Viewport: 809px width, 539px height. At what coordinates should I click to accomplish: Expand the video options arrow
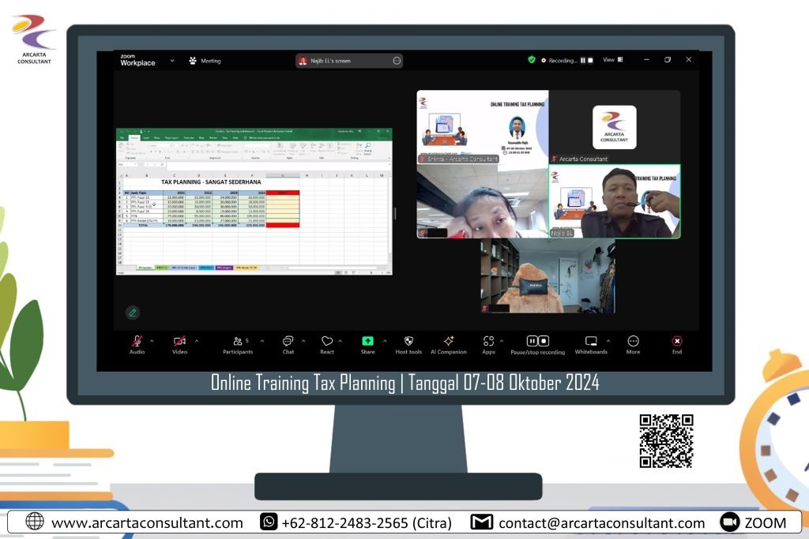(197, 341)
